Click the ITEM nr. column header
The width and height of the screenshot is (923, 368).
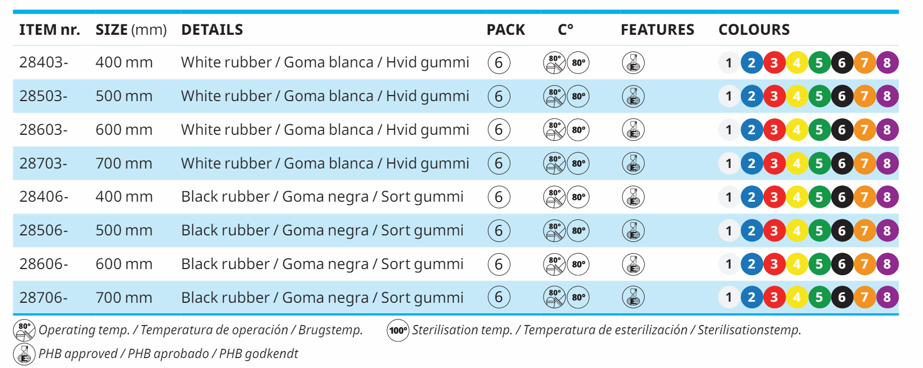pos(50,30)
